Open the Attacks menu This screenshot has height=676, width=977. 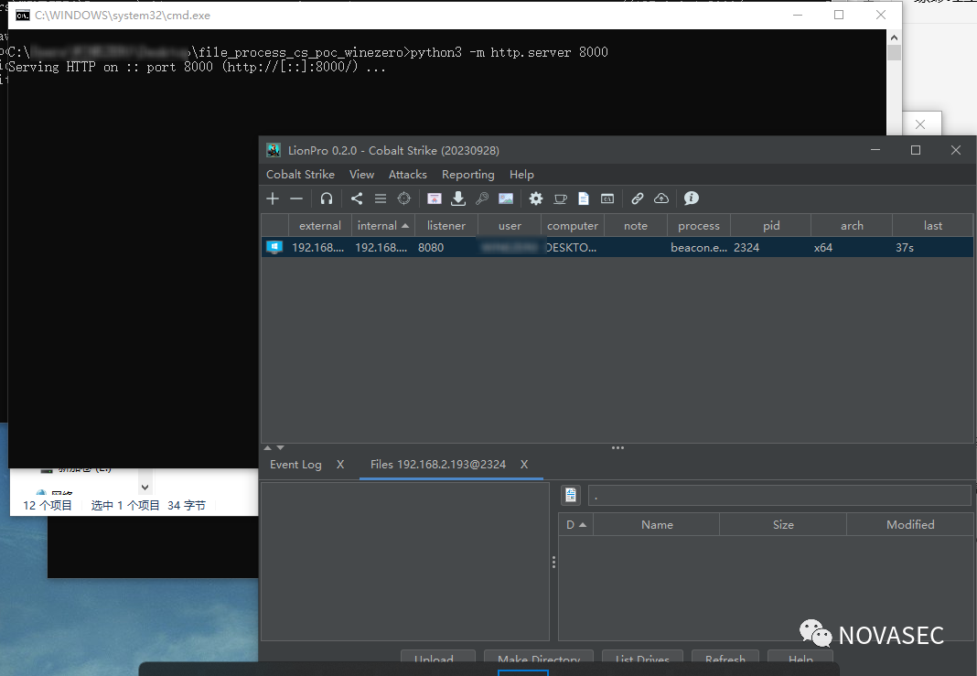pos(408,175)
